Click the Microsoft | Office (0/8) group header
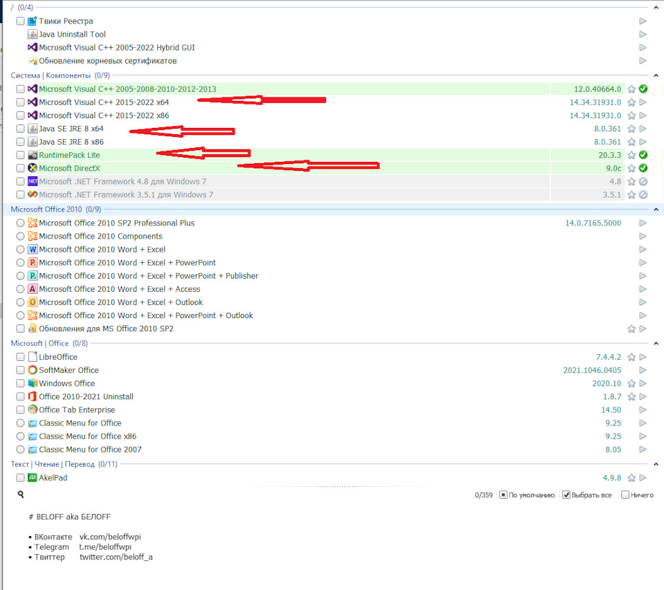 [x=49, y=343]
